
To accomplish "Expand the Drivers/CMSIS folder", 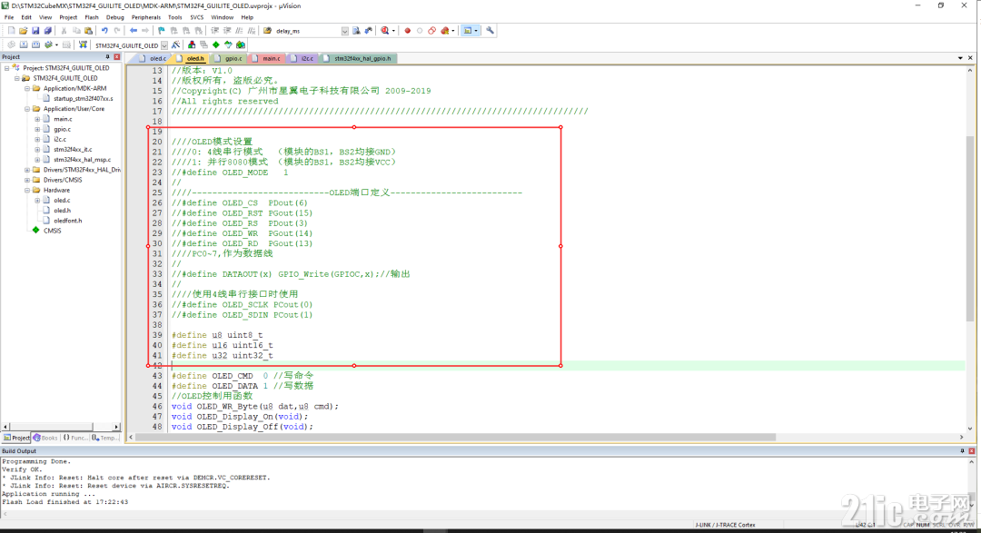I will click(27, 180).
